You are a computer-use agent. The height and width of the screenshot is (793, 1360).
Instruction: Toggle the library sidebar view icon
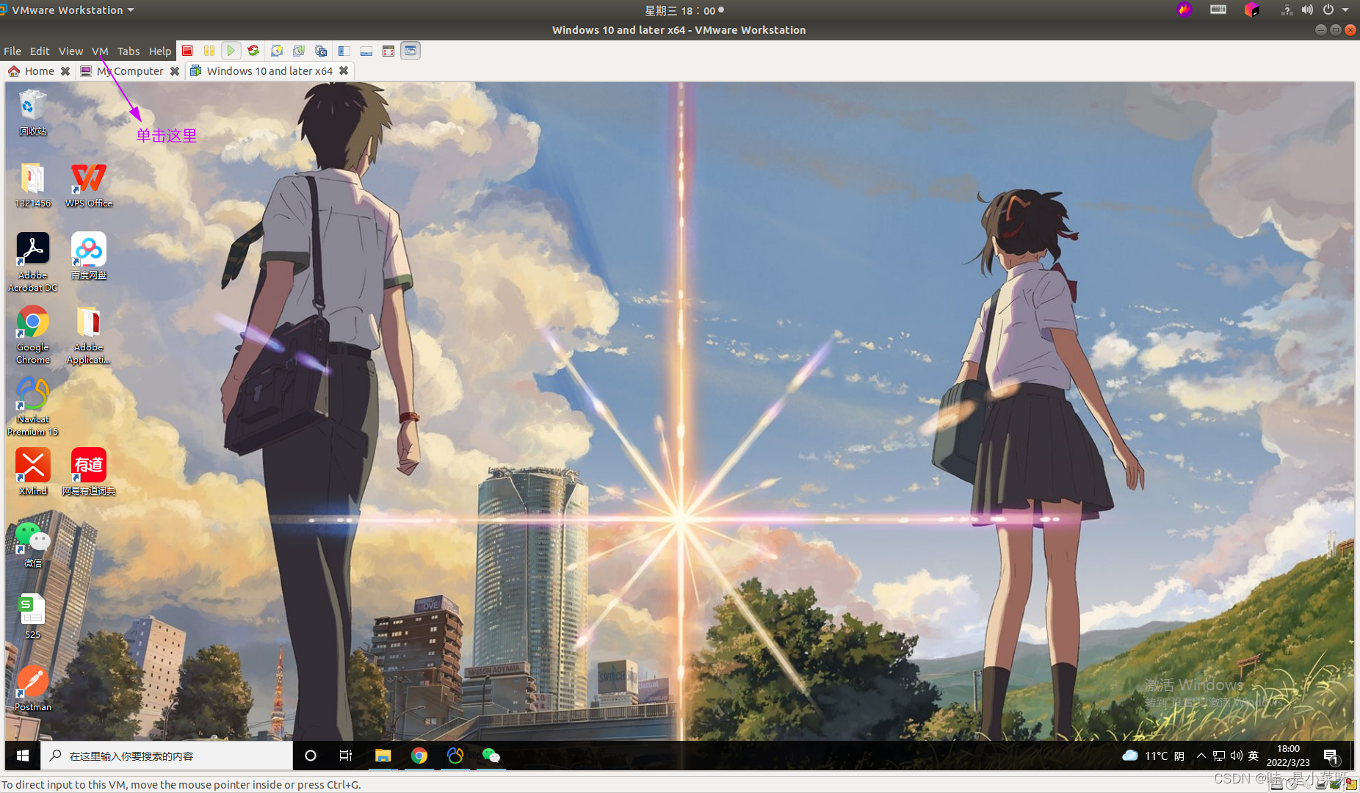coord(344,51)
